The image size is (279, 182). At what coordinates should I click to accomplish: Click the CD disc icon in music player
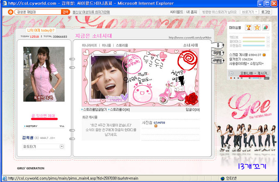[x=231, y=73]
